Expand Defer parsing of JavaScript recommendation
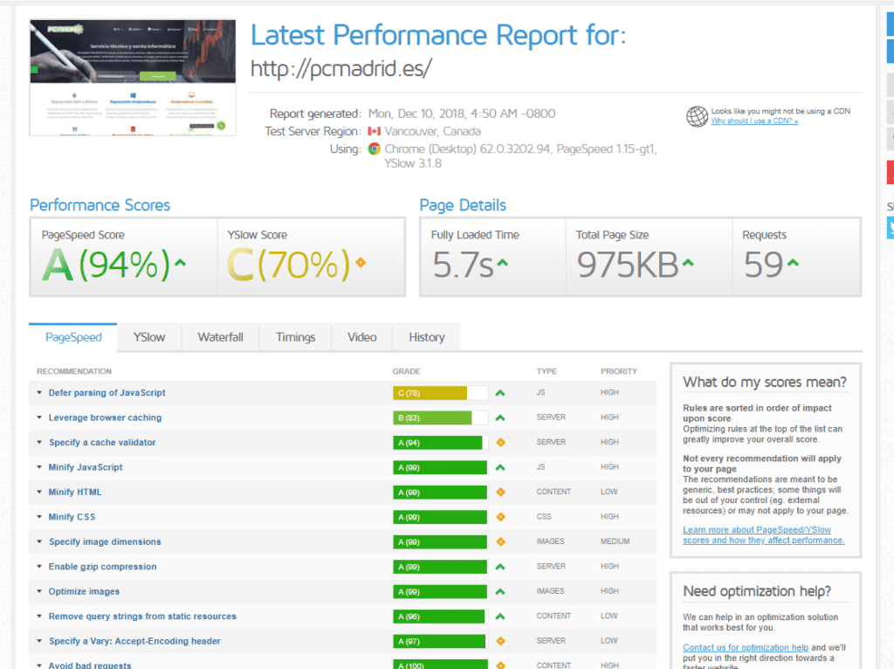894x669 pixels. point(107,393)
